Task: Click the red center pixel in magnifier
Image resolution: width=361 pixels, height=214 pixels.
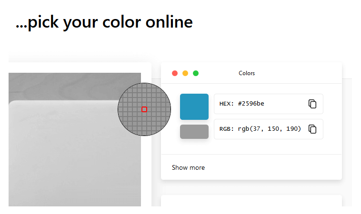Action: click(144, 109)
